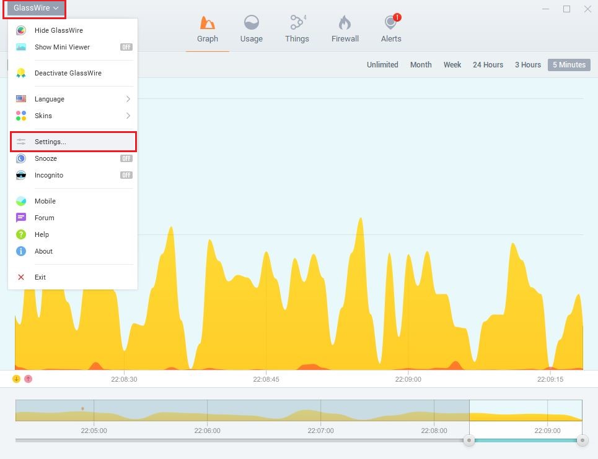Open the Alerts icon with red badge
The image size is (598, 459).
pyautogui.click(x=392, y=22)
